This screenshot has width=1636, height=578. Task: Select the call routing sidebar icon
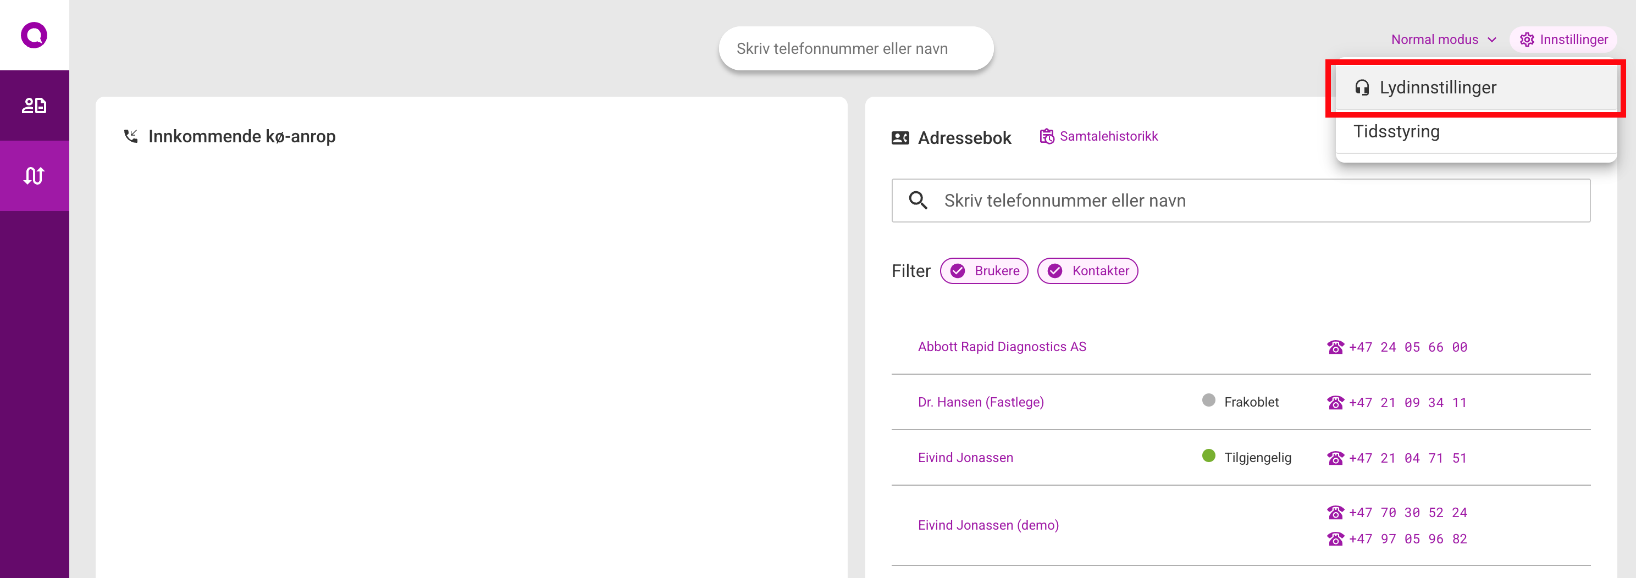point(34,176)
